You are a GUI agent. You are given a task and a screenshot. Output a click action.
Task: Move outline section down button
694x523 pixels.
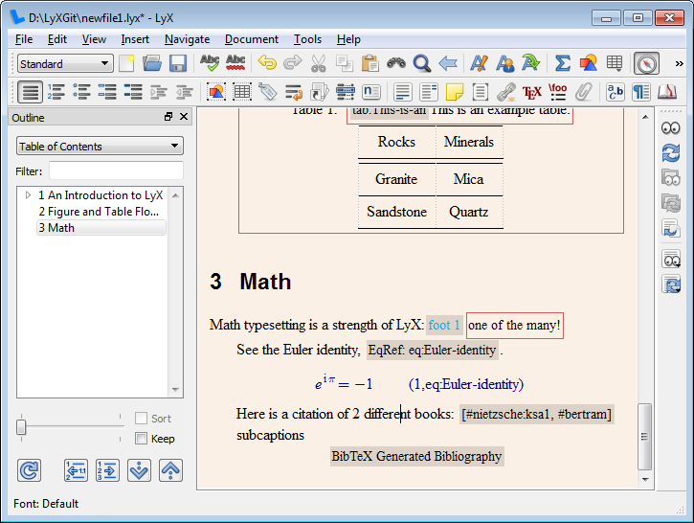[x=139, y=470]
